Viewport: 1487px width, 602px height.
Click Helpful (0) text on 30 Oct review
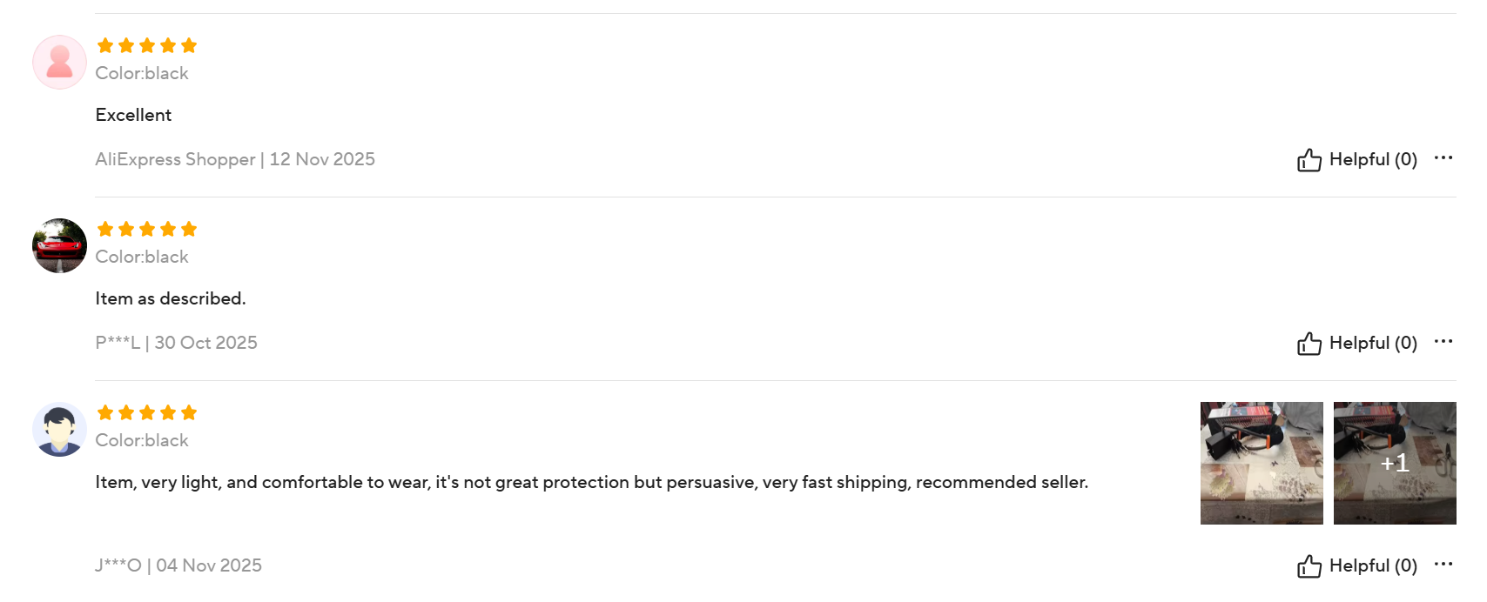pyautogui.click(x=1373, y=344)
